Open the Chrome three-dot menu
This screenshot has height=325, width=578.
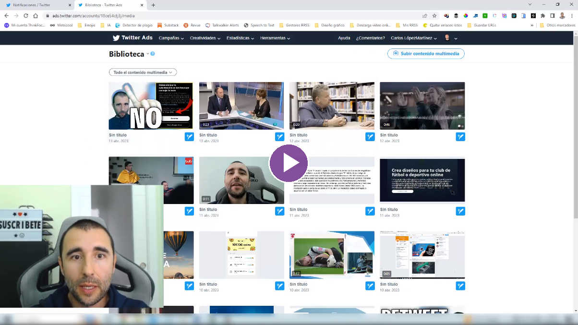click(571, 16)
